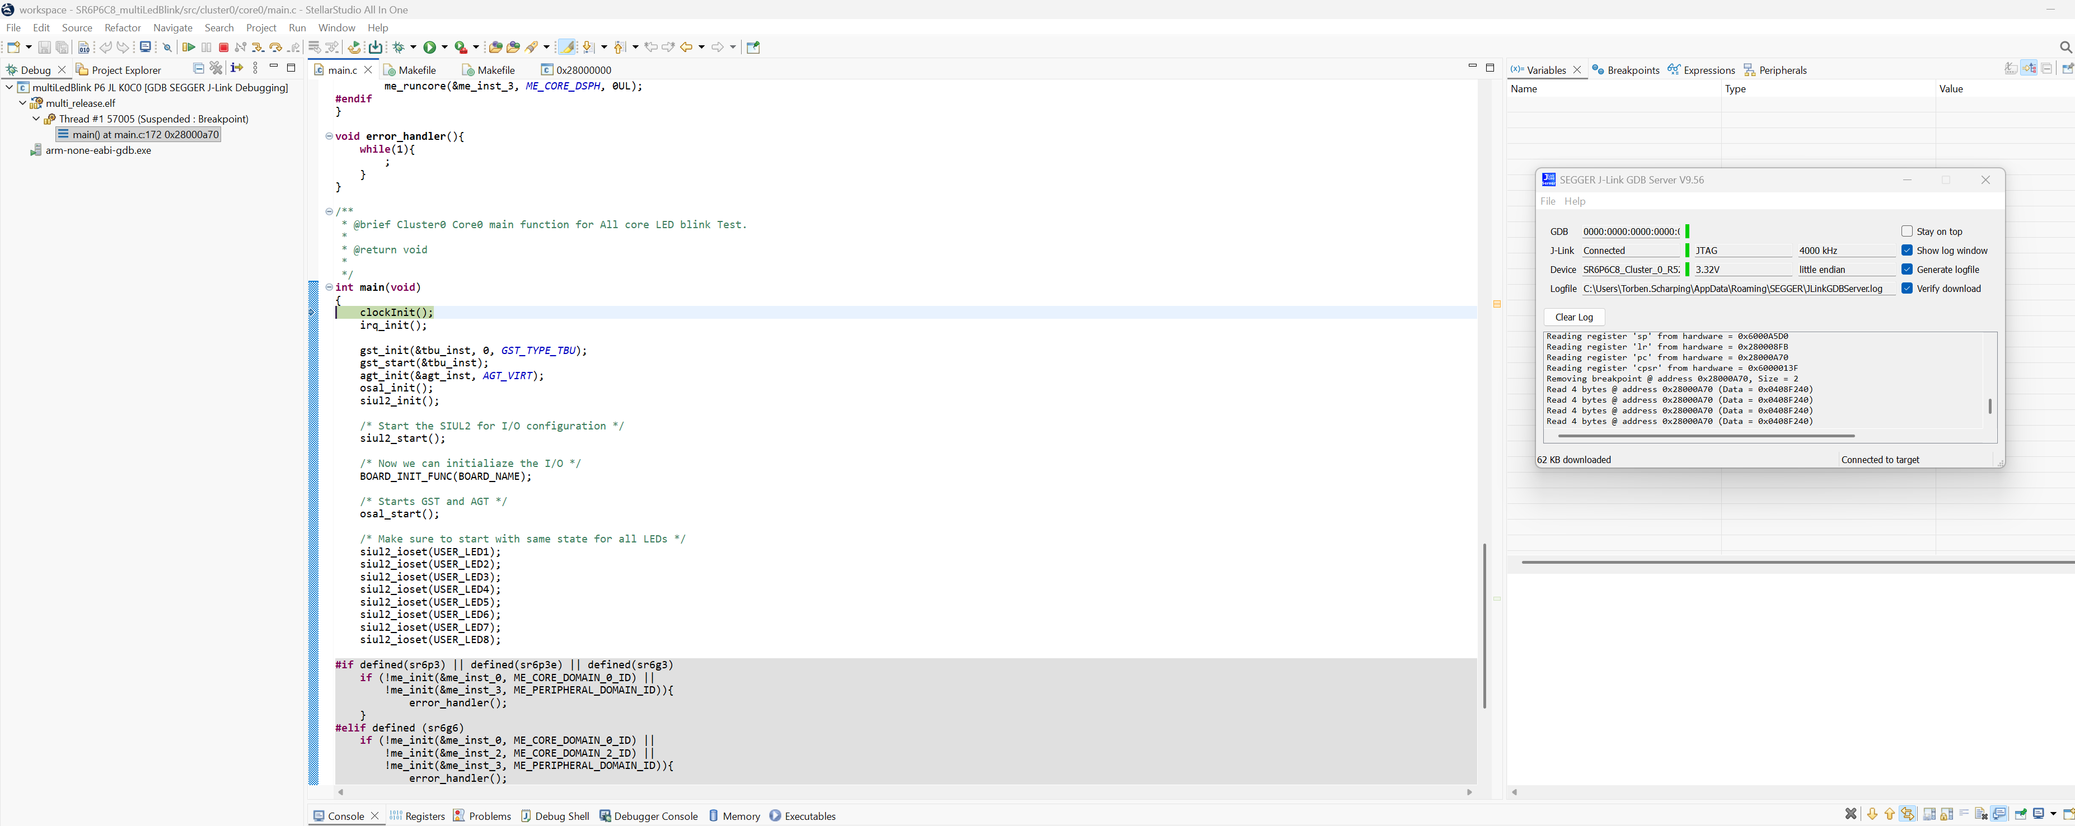The width and height of the screenshot is (2075, 826).
Task: Switch to the Breakpoints tab
Action: (x=1626, y=70)
